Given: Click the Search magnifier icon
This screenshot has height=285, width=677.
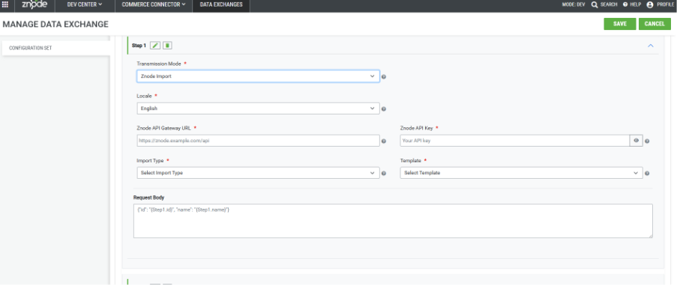Looking at the screenshot, I should [594, 4].
